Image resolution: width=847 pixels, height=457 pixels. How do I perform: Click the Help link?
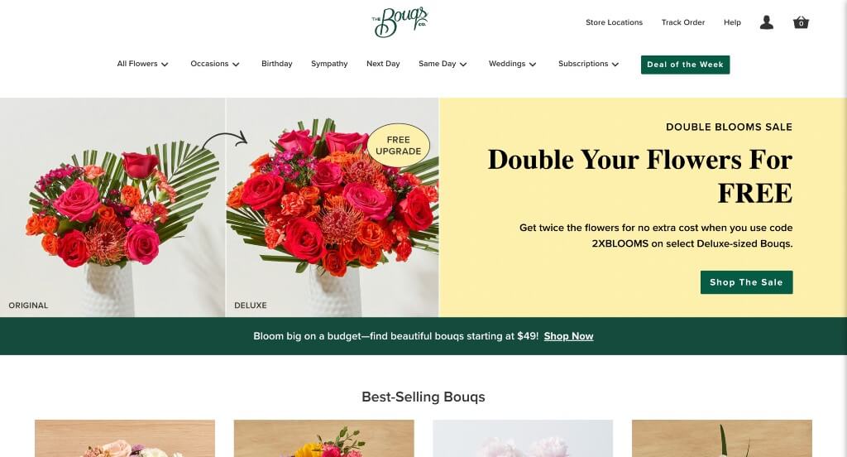[x=732, y=22]
